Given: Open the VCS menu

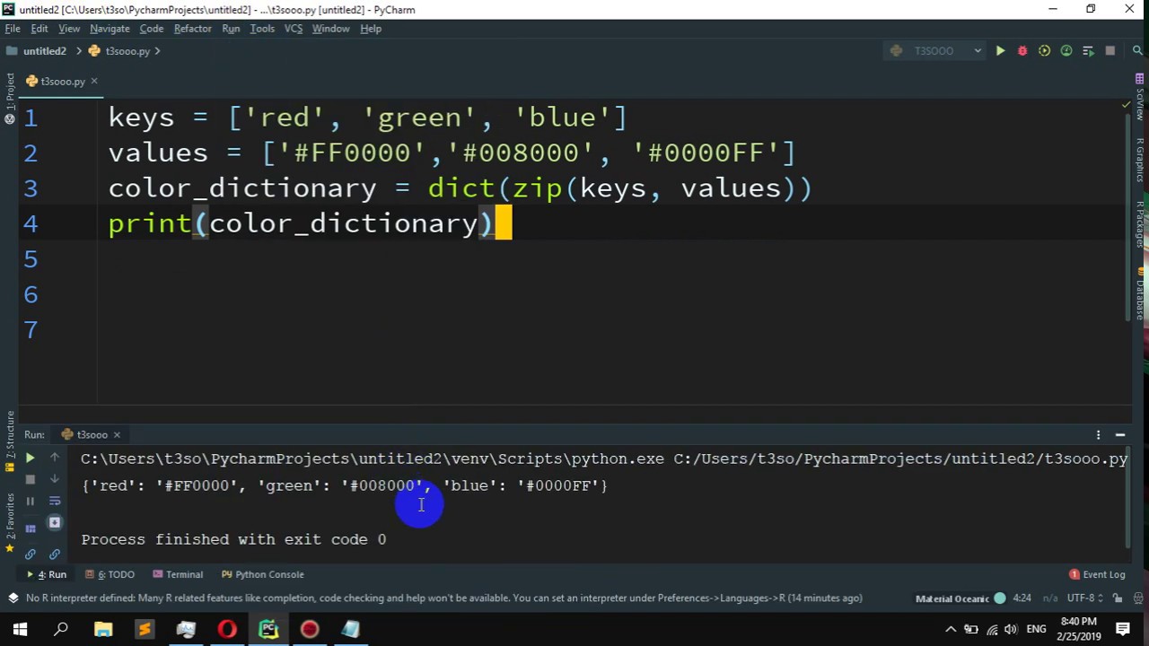Looking at the screenshot, I should [294, 29].
